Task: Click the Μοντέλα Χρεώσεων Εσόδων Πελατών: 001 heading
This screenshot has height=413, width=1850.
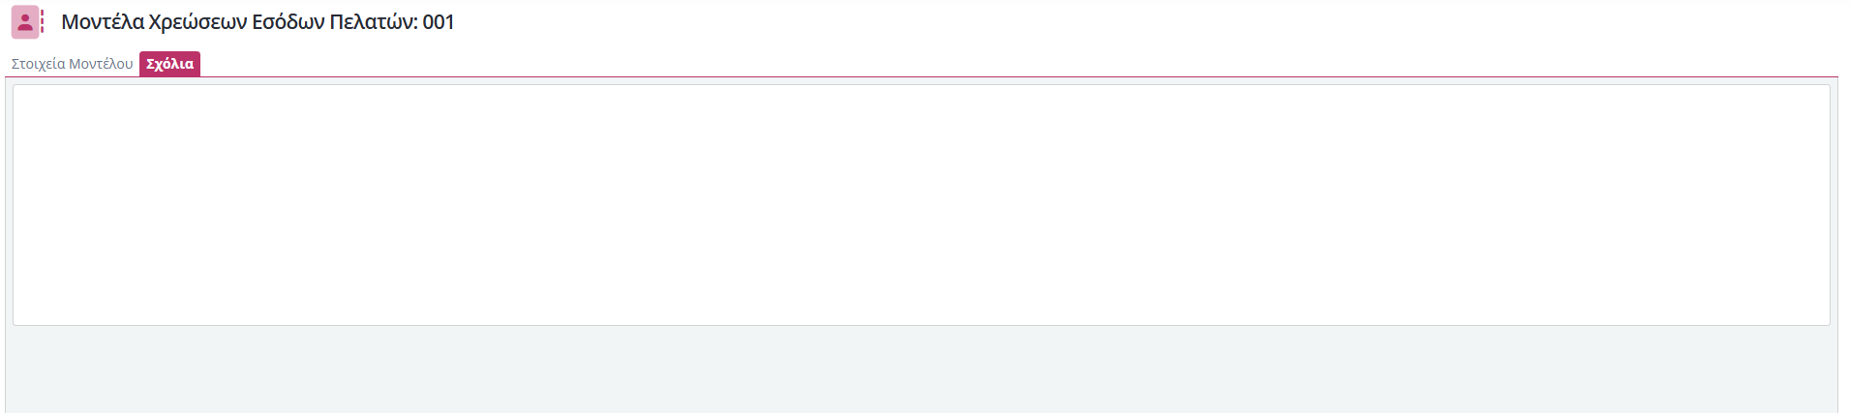Action: pos(258,22)
